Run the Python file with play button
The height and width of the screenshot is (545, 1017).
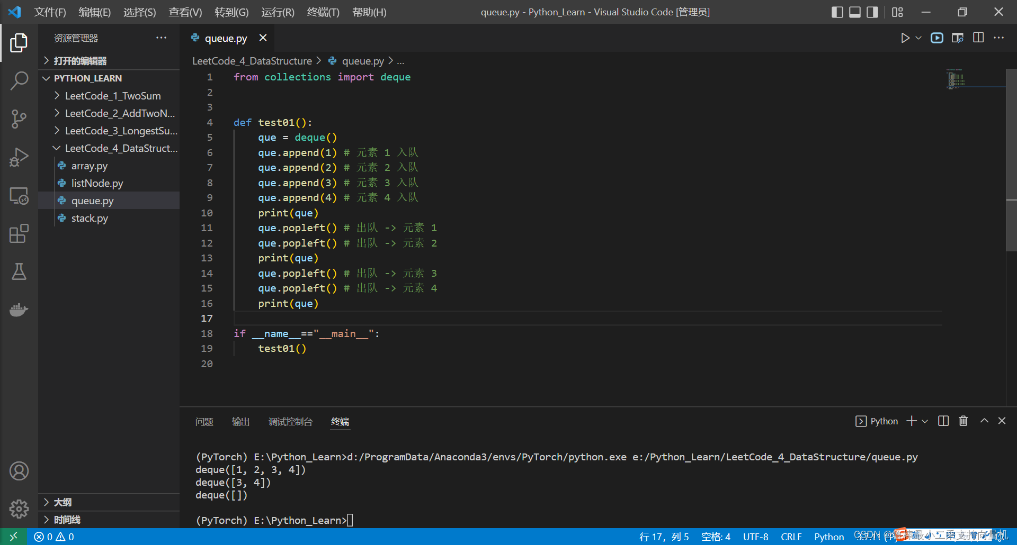click(905, 38)
